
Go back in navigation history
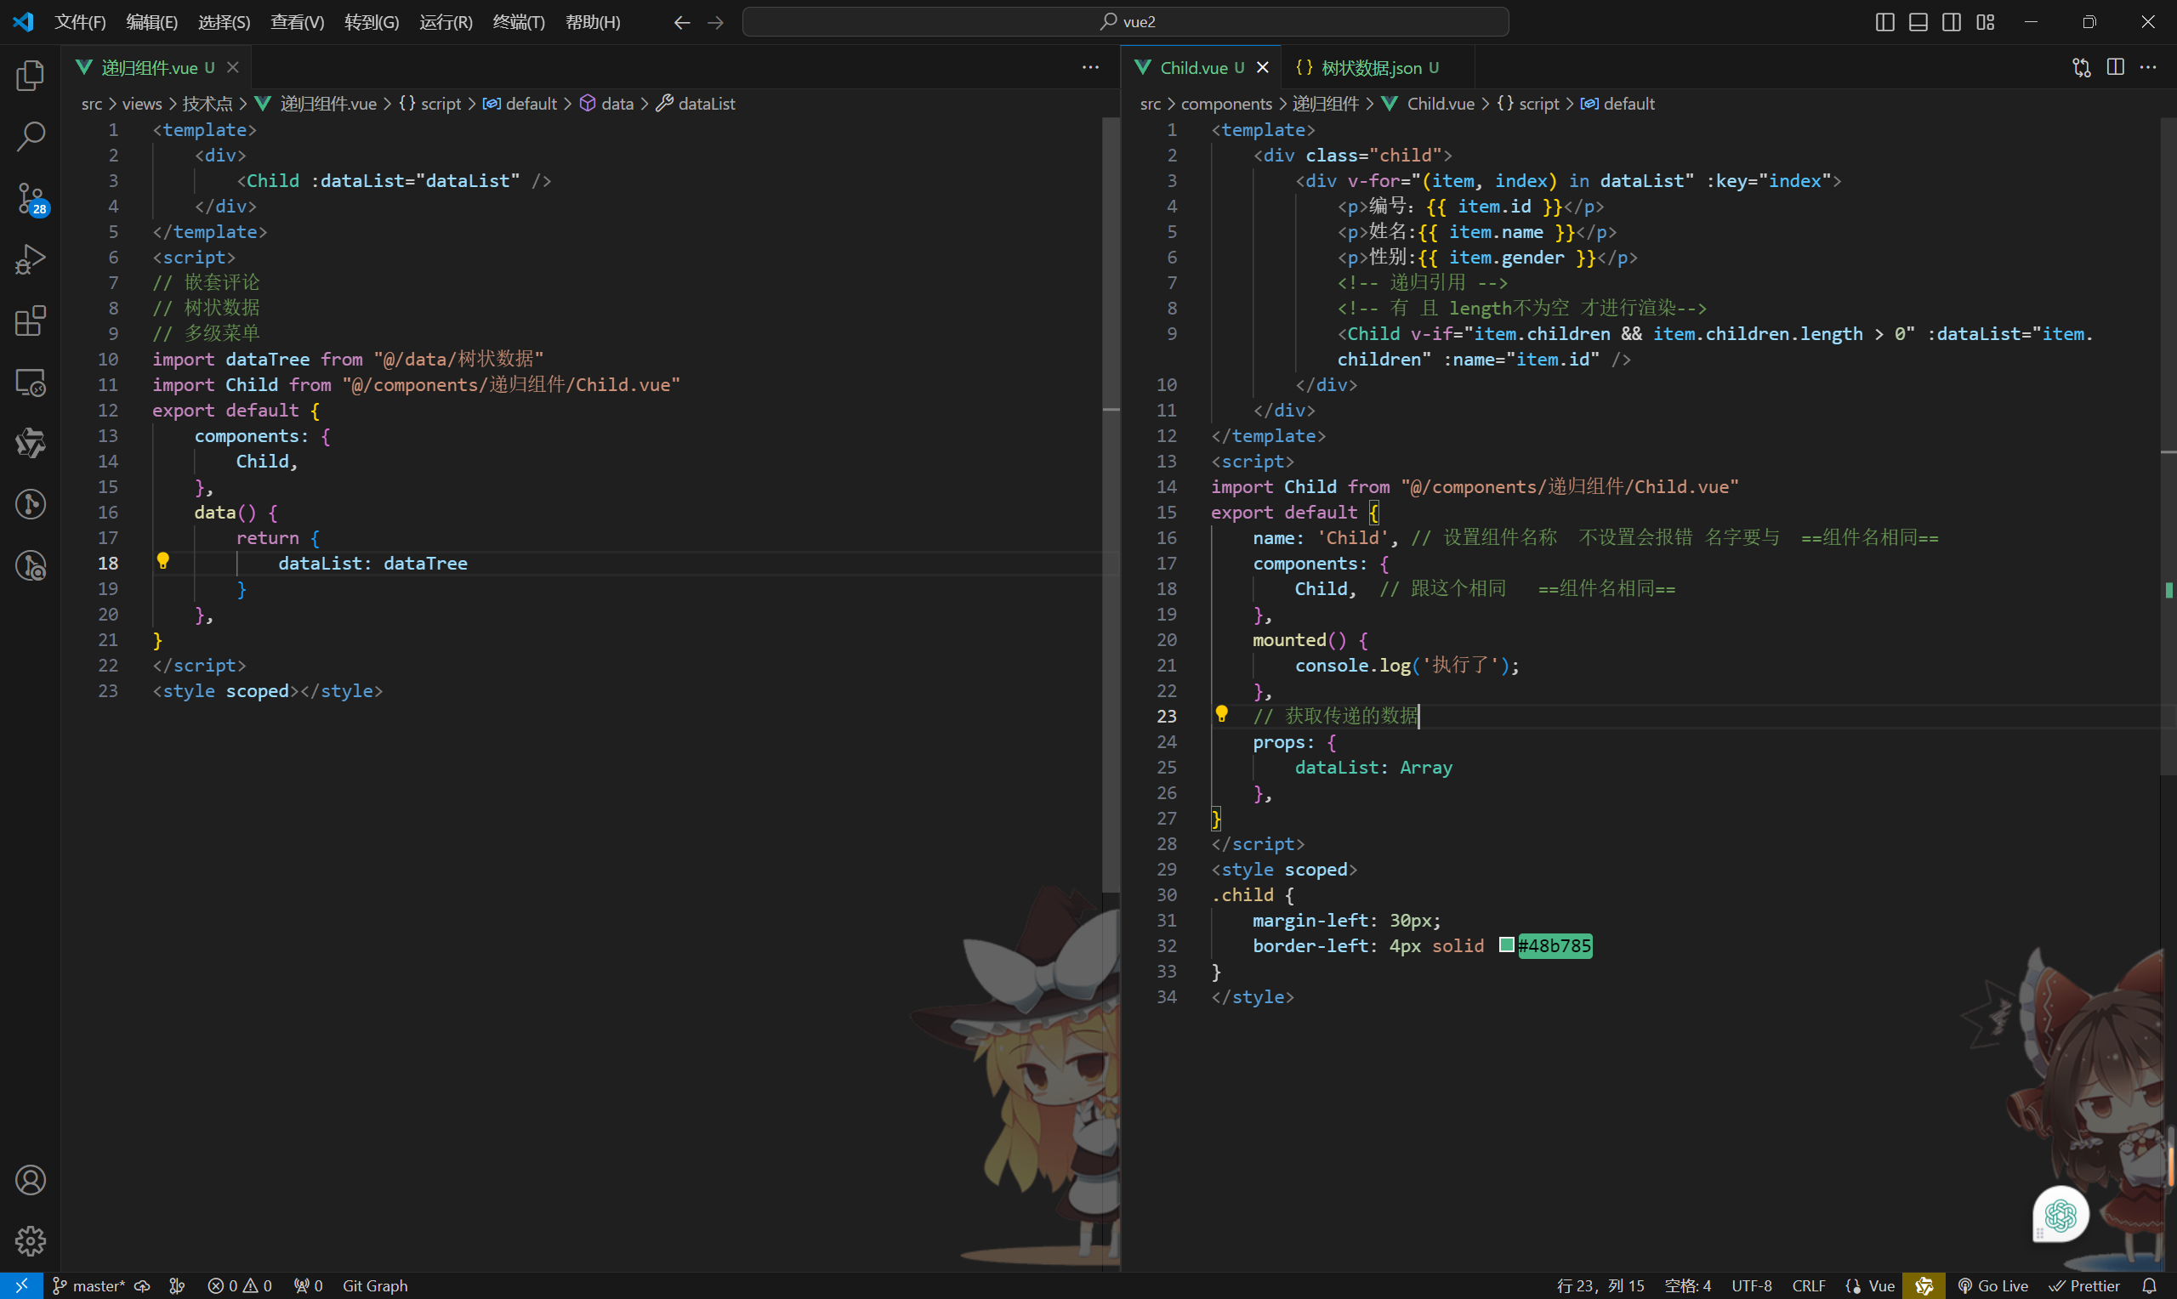682,22
